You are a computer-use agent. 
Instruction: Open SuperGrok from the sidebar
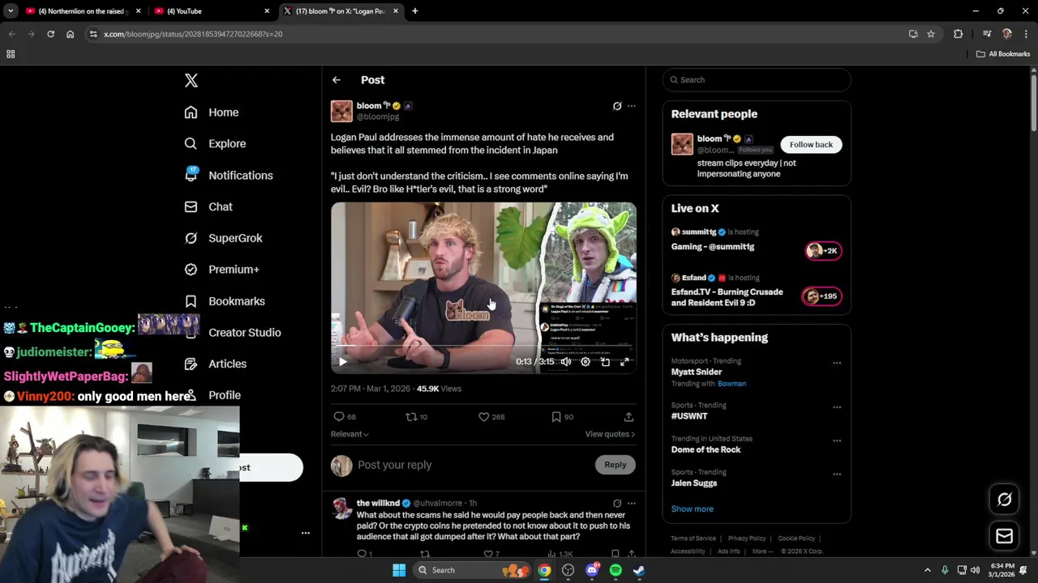223,238
